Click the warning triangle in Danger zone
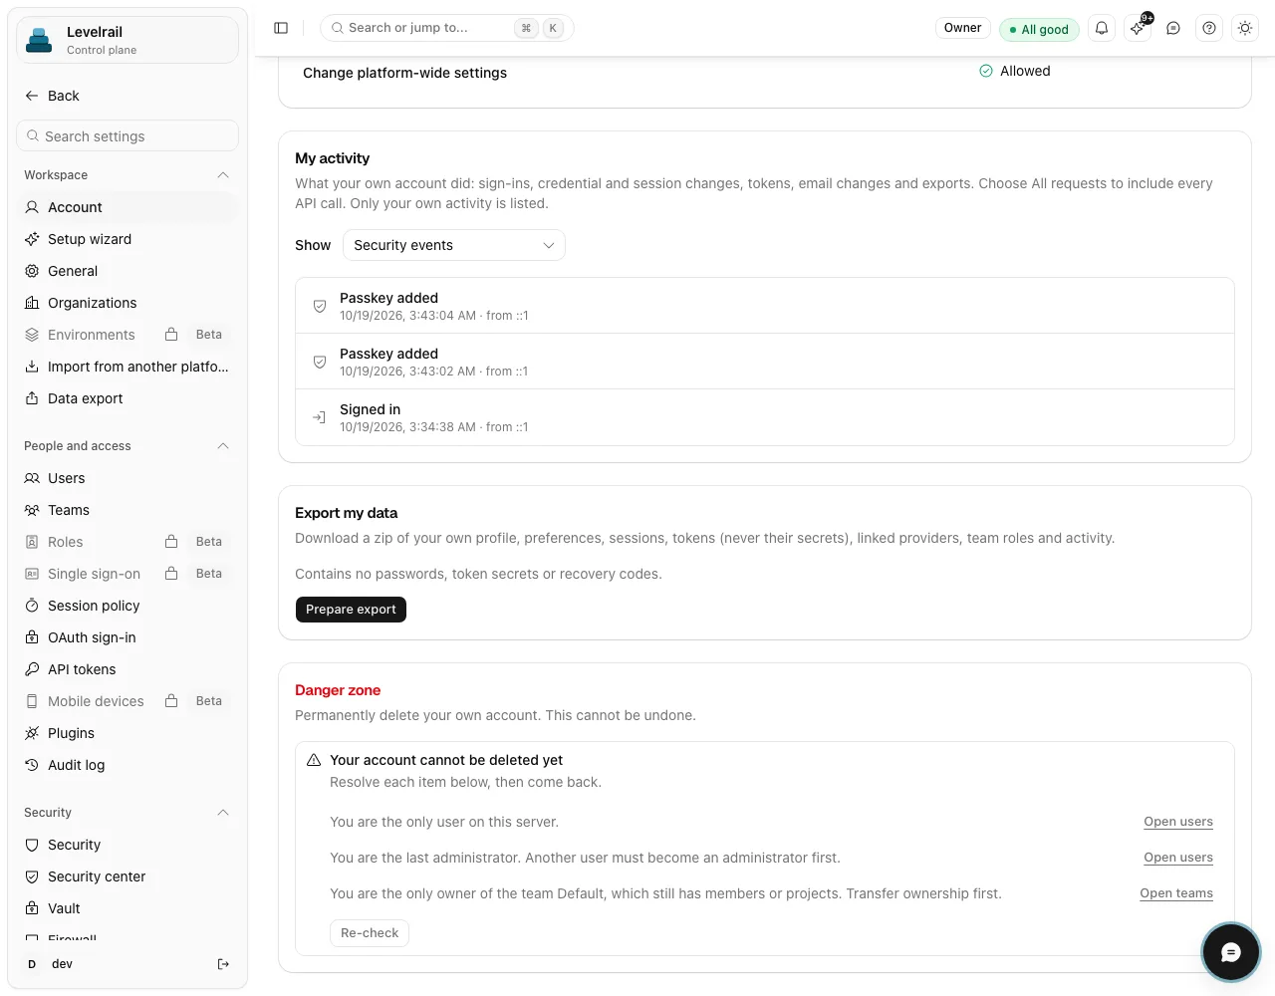This screenshot has height=996, width=1275. point(314,760)
